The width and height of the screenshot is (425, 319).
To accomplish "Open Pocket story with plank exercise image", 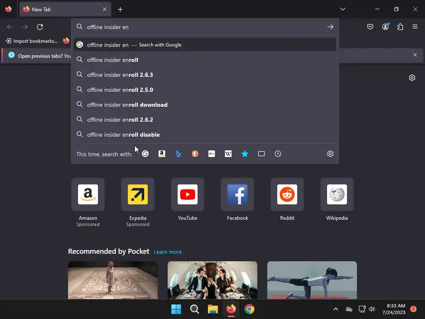I will click(312, 280).
